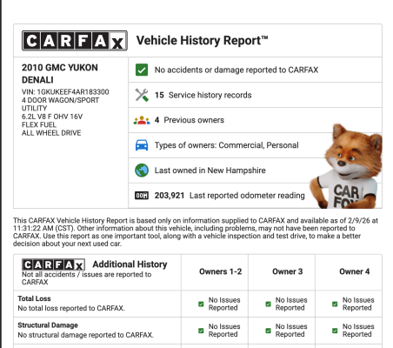Click the green no-accidents checkmark icon
Viewport: 393px width, 348px height.
click(142, 70)
